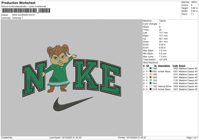This screenshot has height=140, width=199.
Task: Click the green letter N in the design
Action: tap(34, 79)
